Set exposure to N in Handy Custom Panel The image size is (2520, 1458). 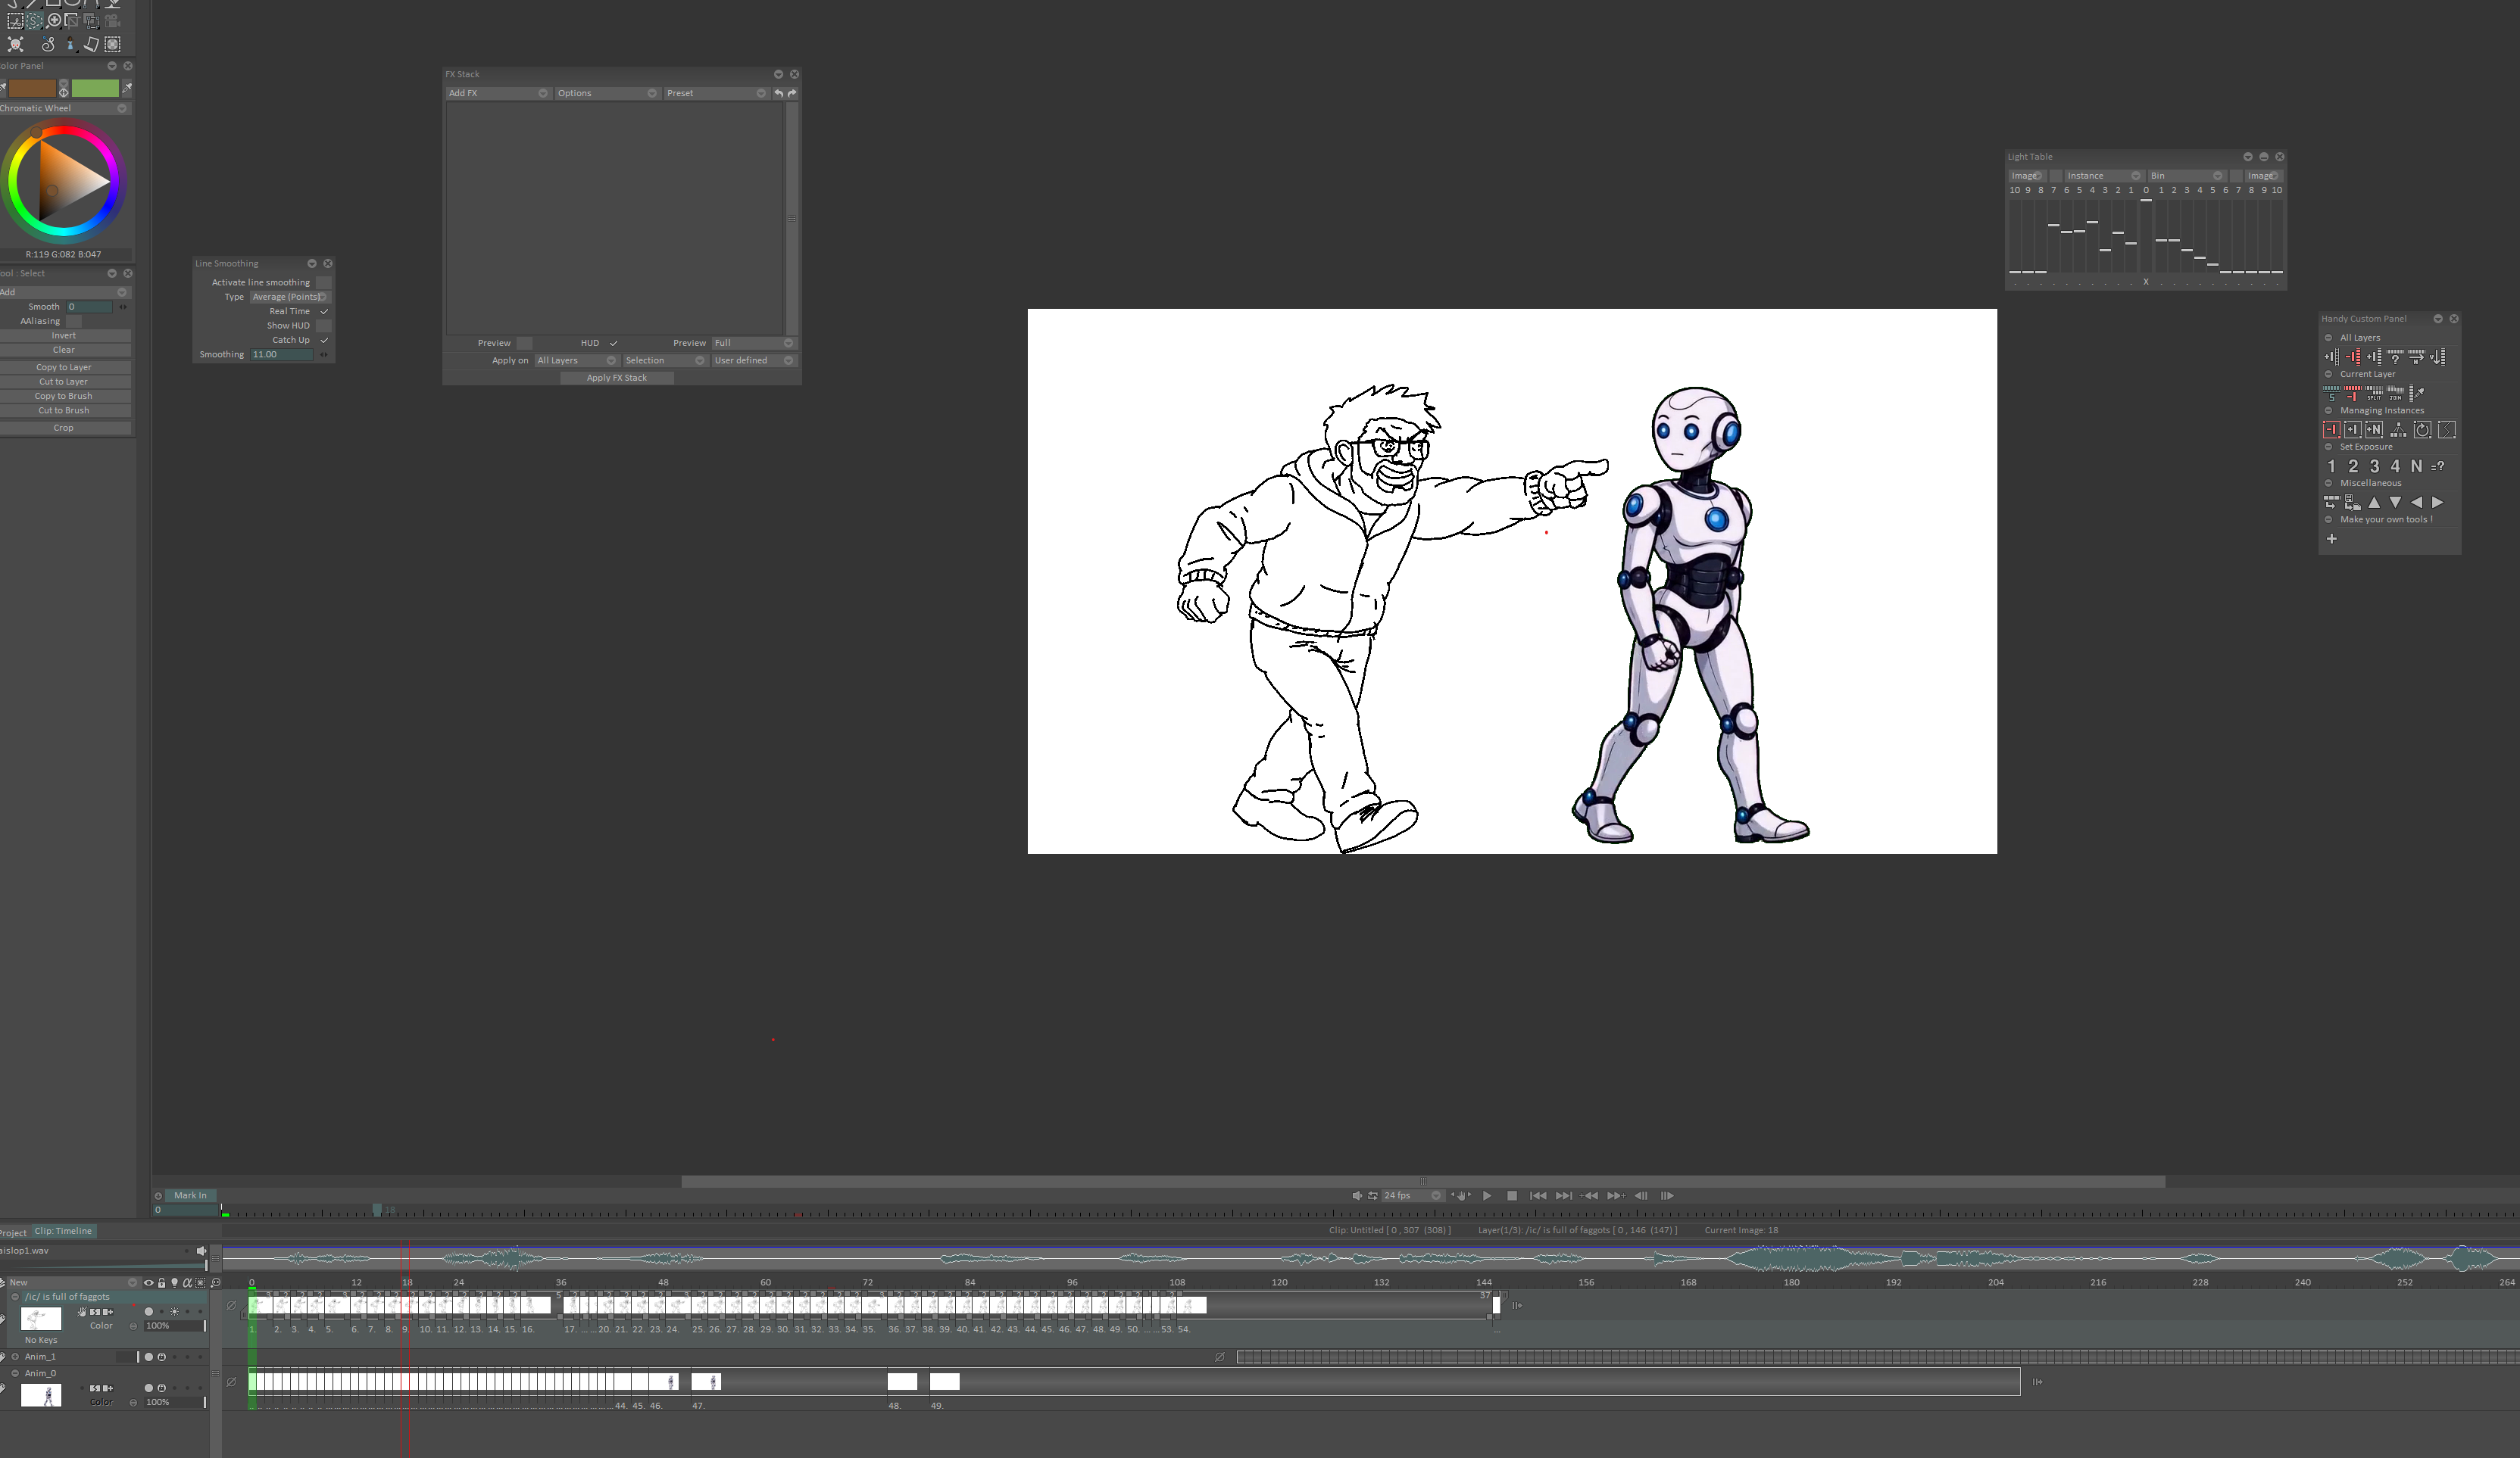pyautogui.click(x=2416, y=466)
